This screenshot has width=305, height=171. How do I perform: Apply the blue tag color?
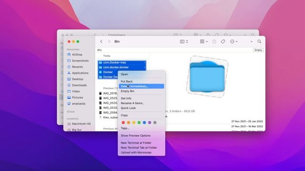144,123
